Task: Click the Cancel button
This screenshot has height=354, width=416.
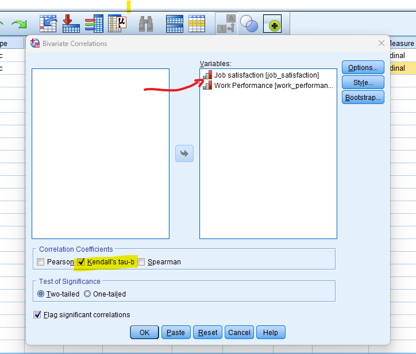Action: [x=239, y=332]
